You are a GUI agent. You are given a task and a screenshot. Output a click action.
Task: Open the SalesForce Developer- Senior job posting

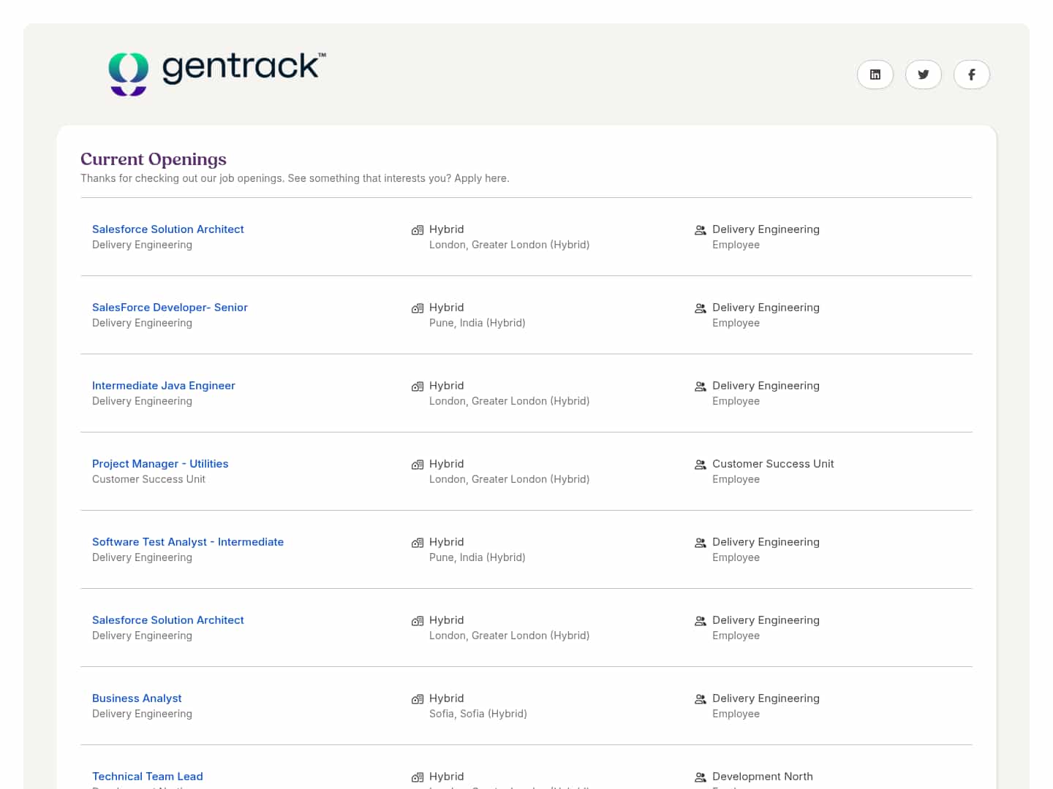(x=170, y=308)
